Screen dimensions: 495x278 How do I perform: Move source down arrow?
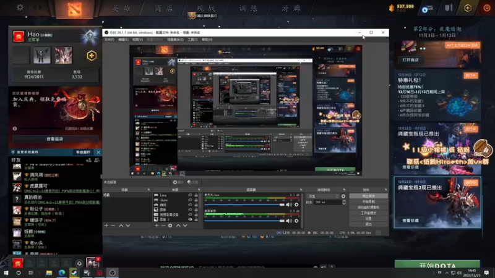185,225
